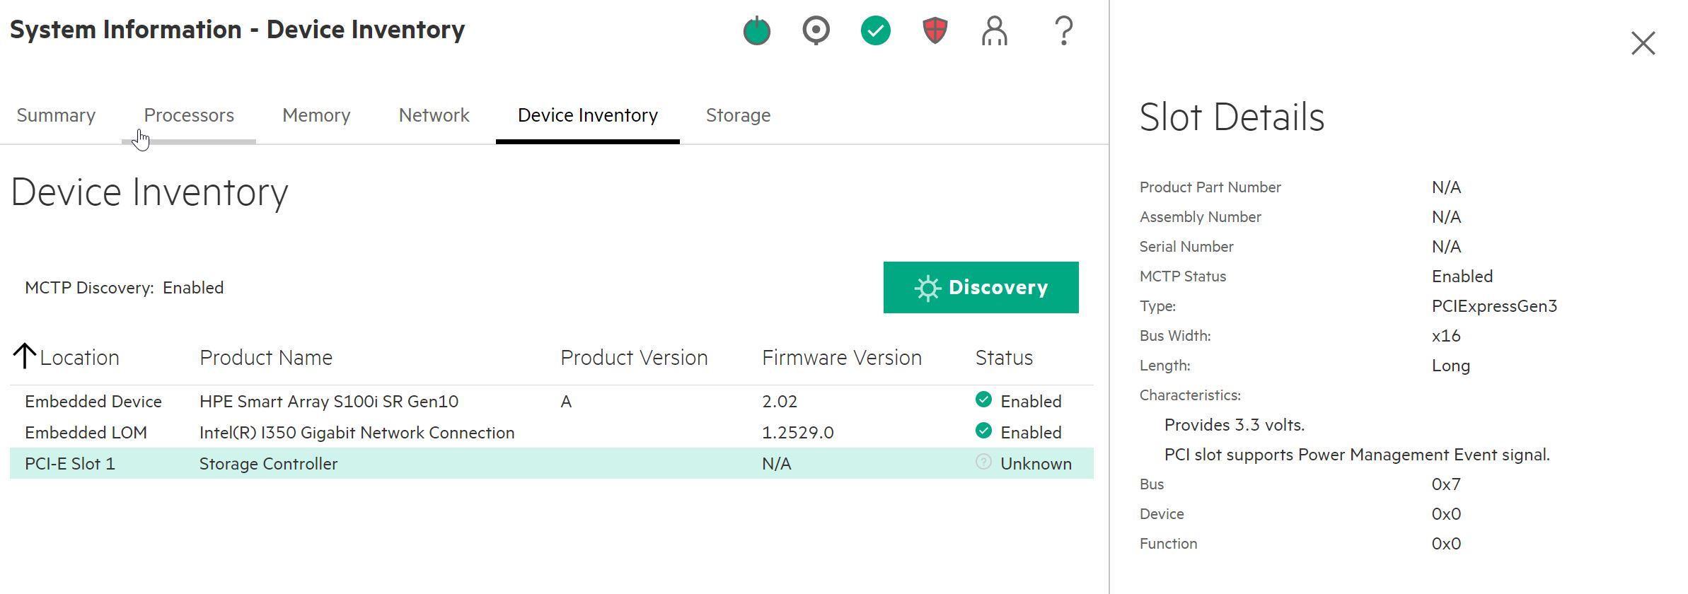Select the Embedded LOM row
This screenshot has height=594, width=1688.
[x=86, y=433]
